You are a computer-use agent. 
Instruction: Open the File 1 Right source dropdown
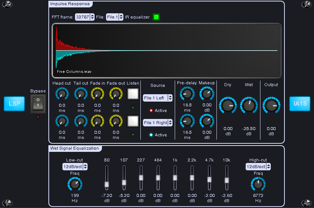tap(158, 123)
